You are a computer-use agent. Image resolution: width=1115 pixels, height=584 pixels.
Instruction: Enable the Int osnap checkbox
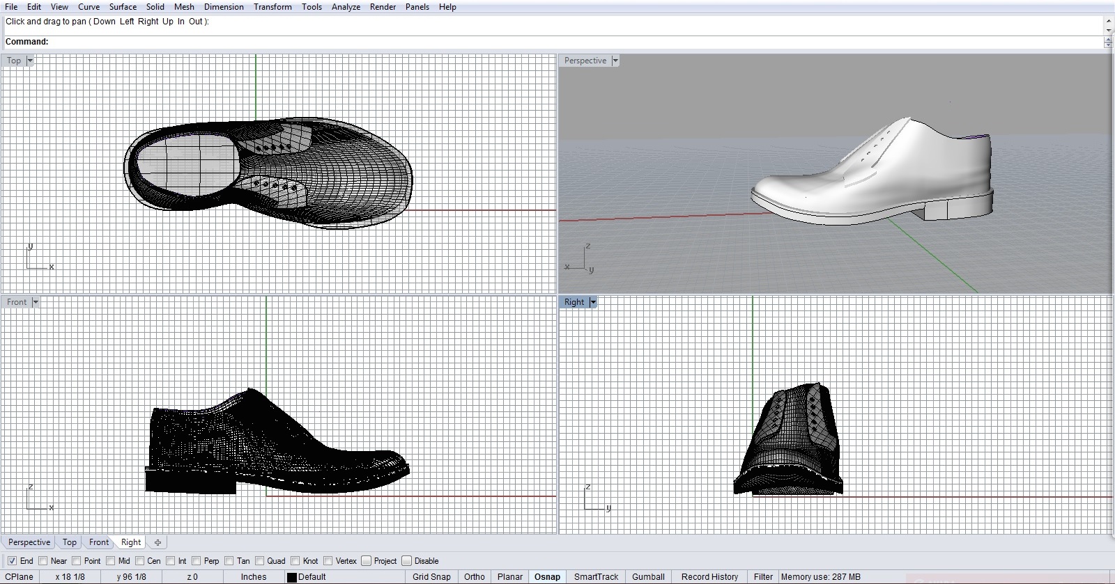(x=171, y=561)
